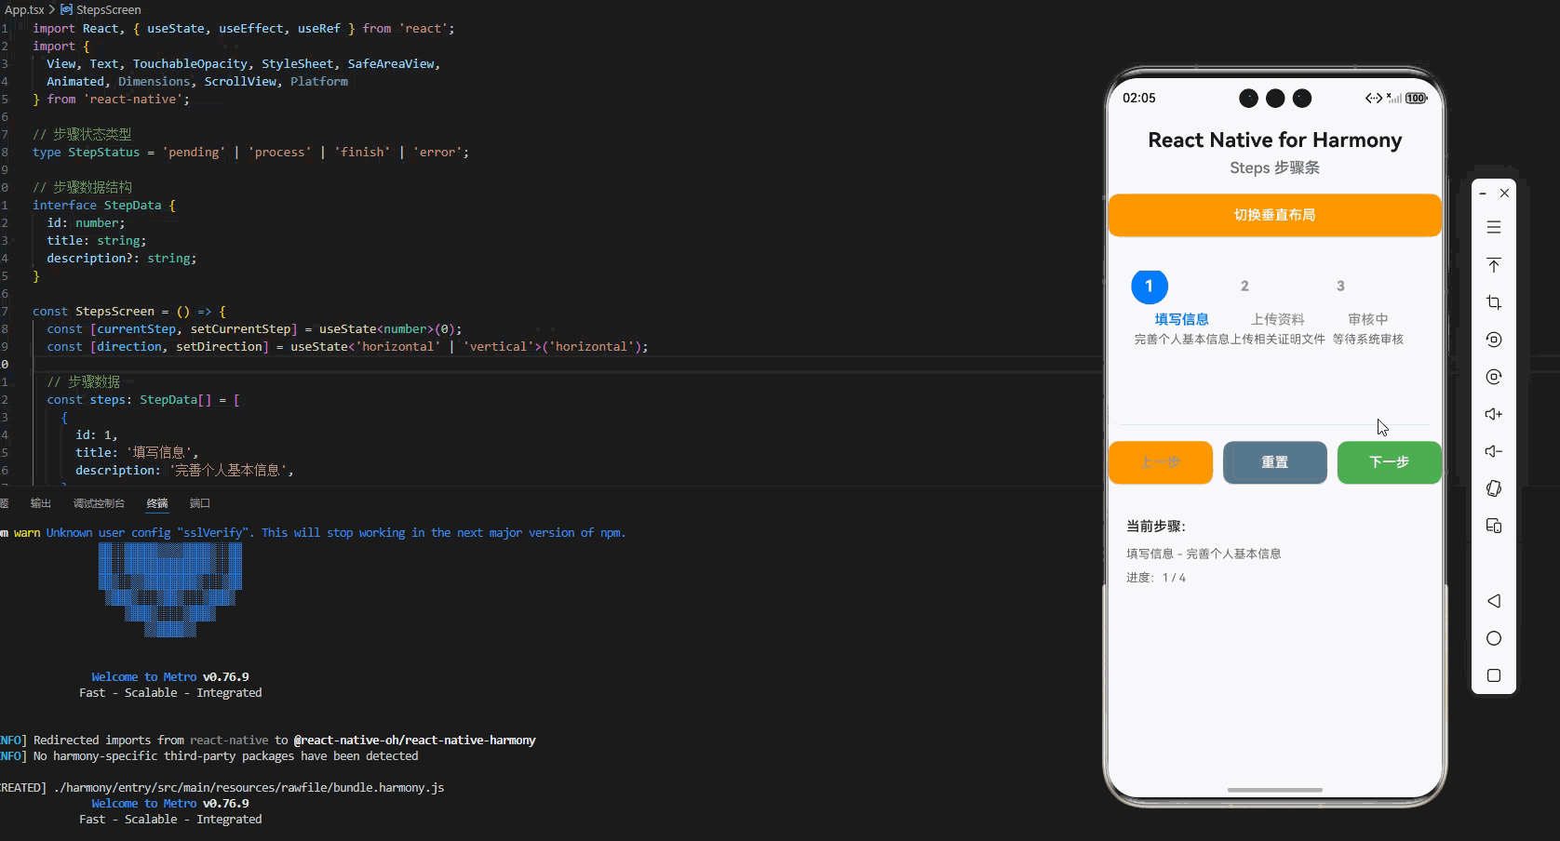Tap the step 1 circle indicator

point(1149,286)
